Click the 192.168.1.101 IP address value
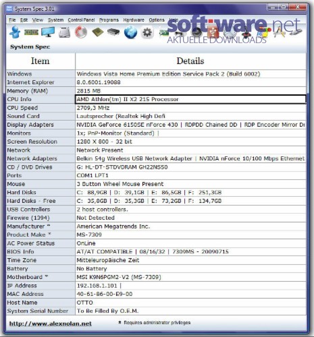 pos(97,286)
